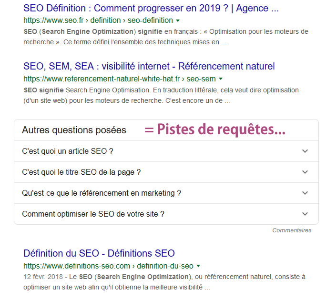Click the referencement-naturel-white-hat.fr URL breadcrumb
Screen dimensions: 326x299
(x=120, y=79)
